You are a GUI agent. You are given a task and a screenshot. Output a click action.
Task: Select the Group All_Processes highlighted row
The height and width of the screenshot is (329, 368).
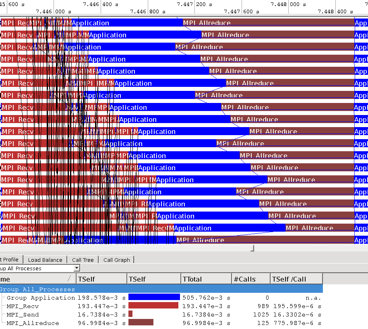tap(161, 289)
